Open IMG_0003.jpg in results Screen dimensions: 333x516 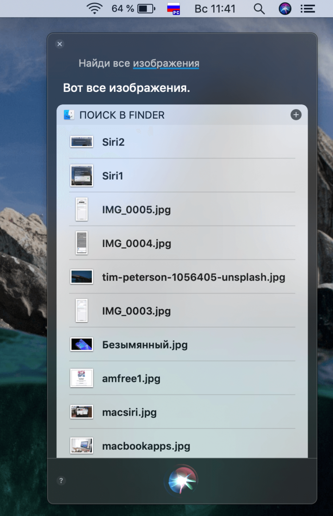[182, 311]
